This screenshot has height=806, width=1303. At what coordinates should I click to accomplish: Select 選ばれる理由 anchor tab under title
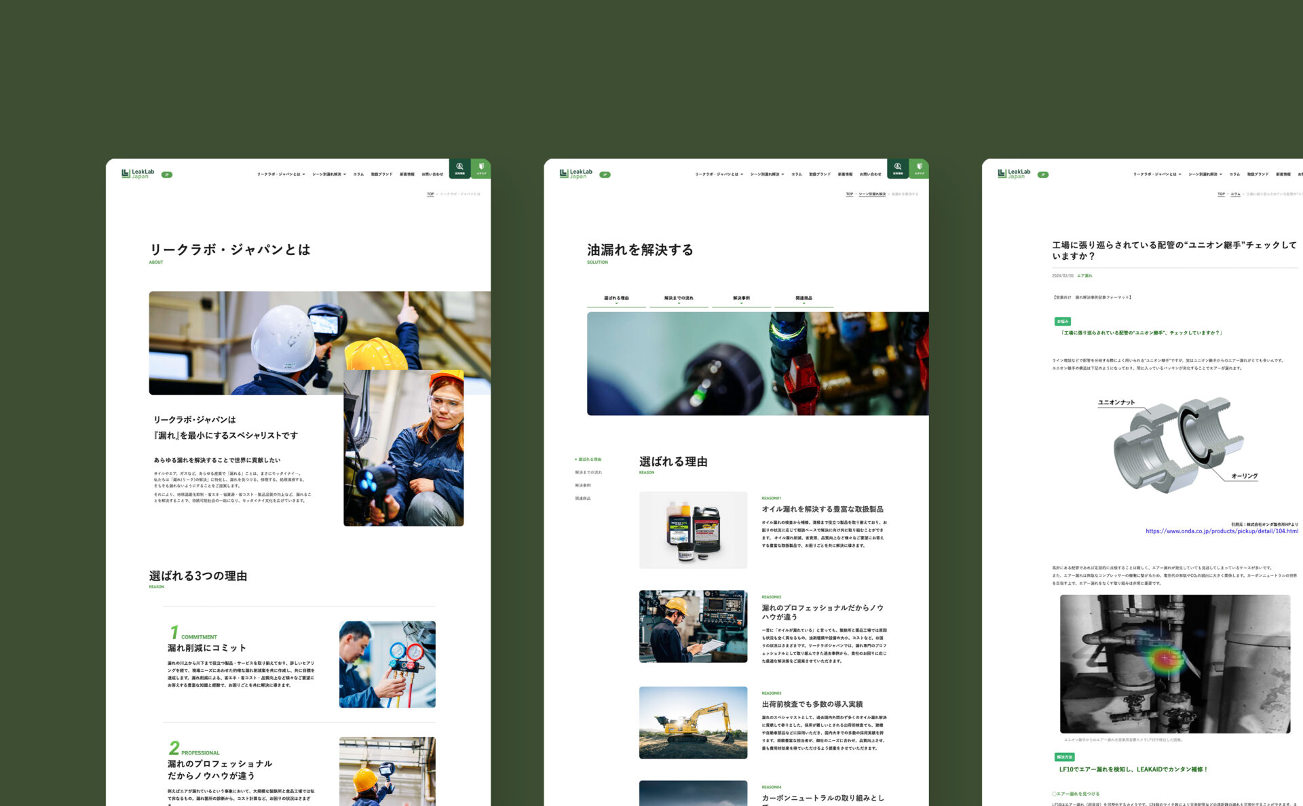click(x=616, y=299)
